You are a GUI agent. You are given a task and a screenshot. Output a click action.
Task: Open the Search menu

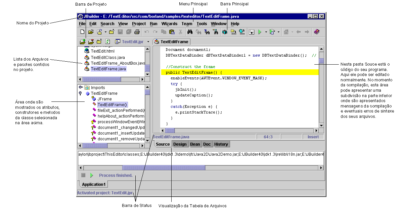(107, 24)
